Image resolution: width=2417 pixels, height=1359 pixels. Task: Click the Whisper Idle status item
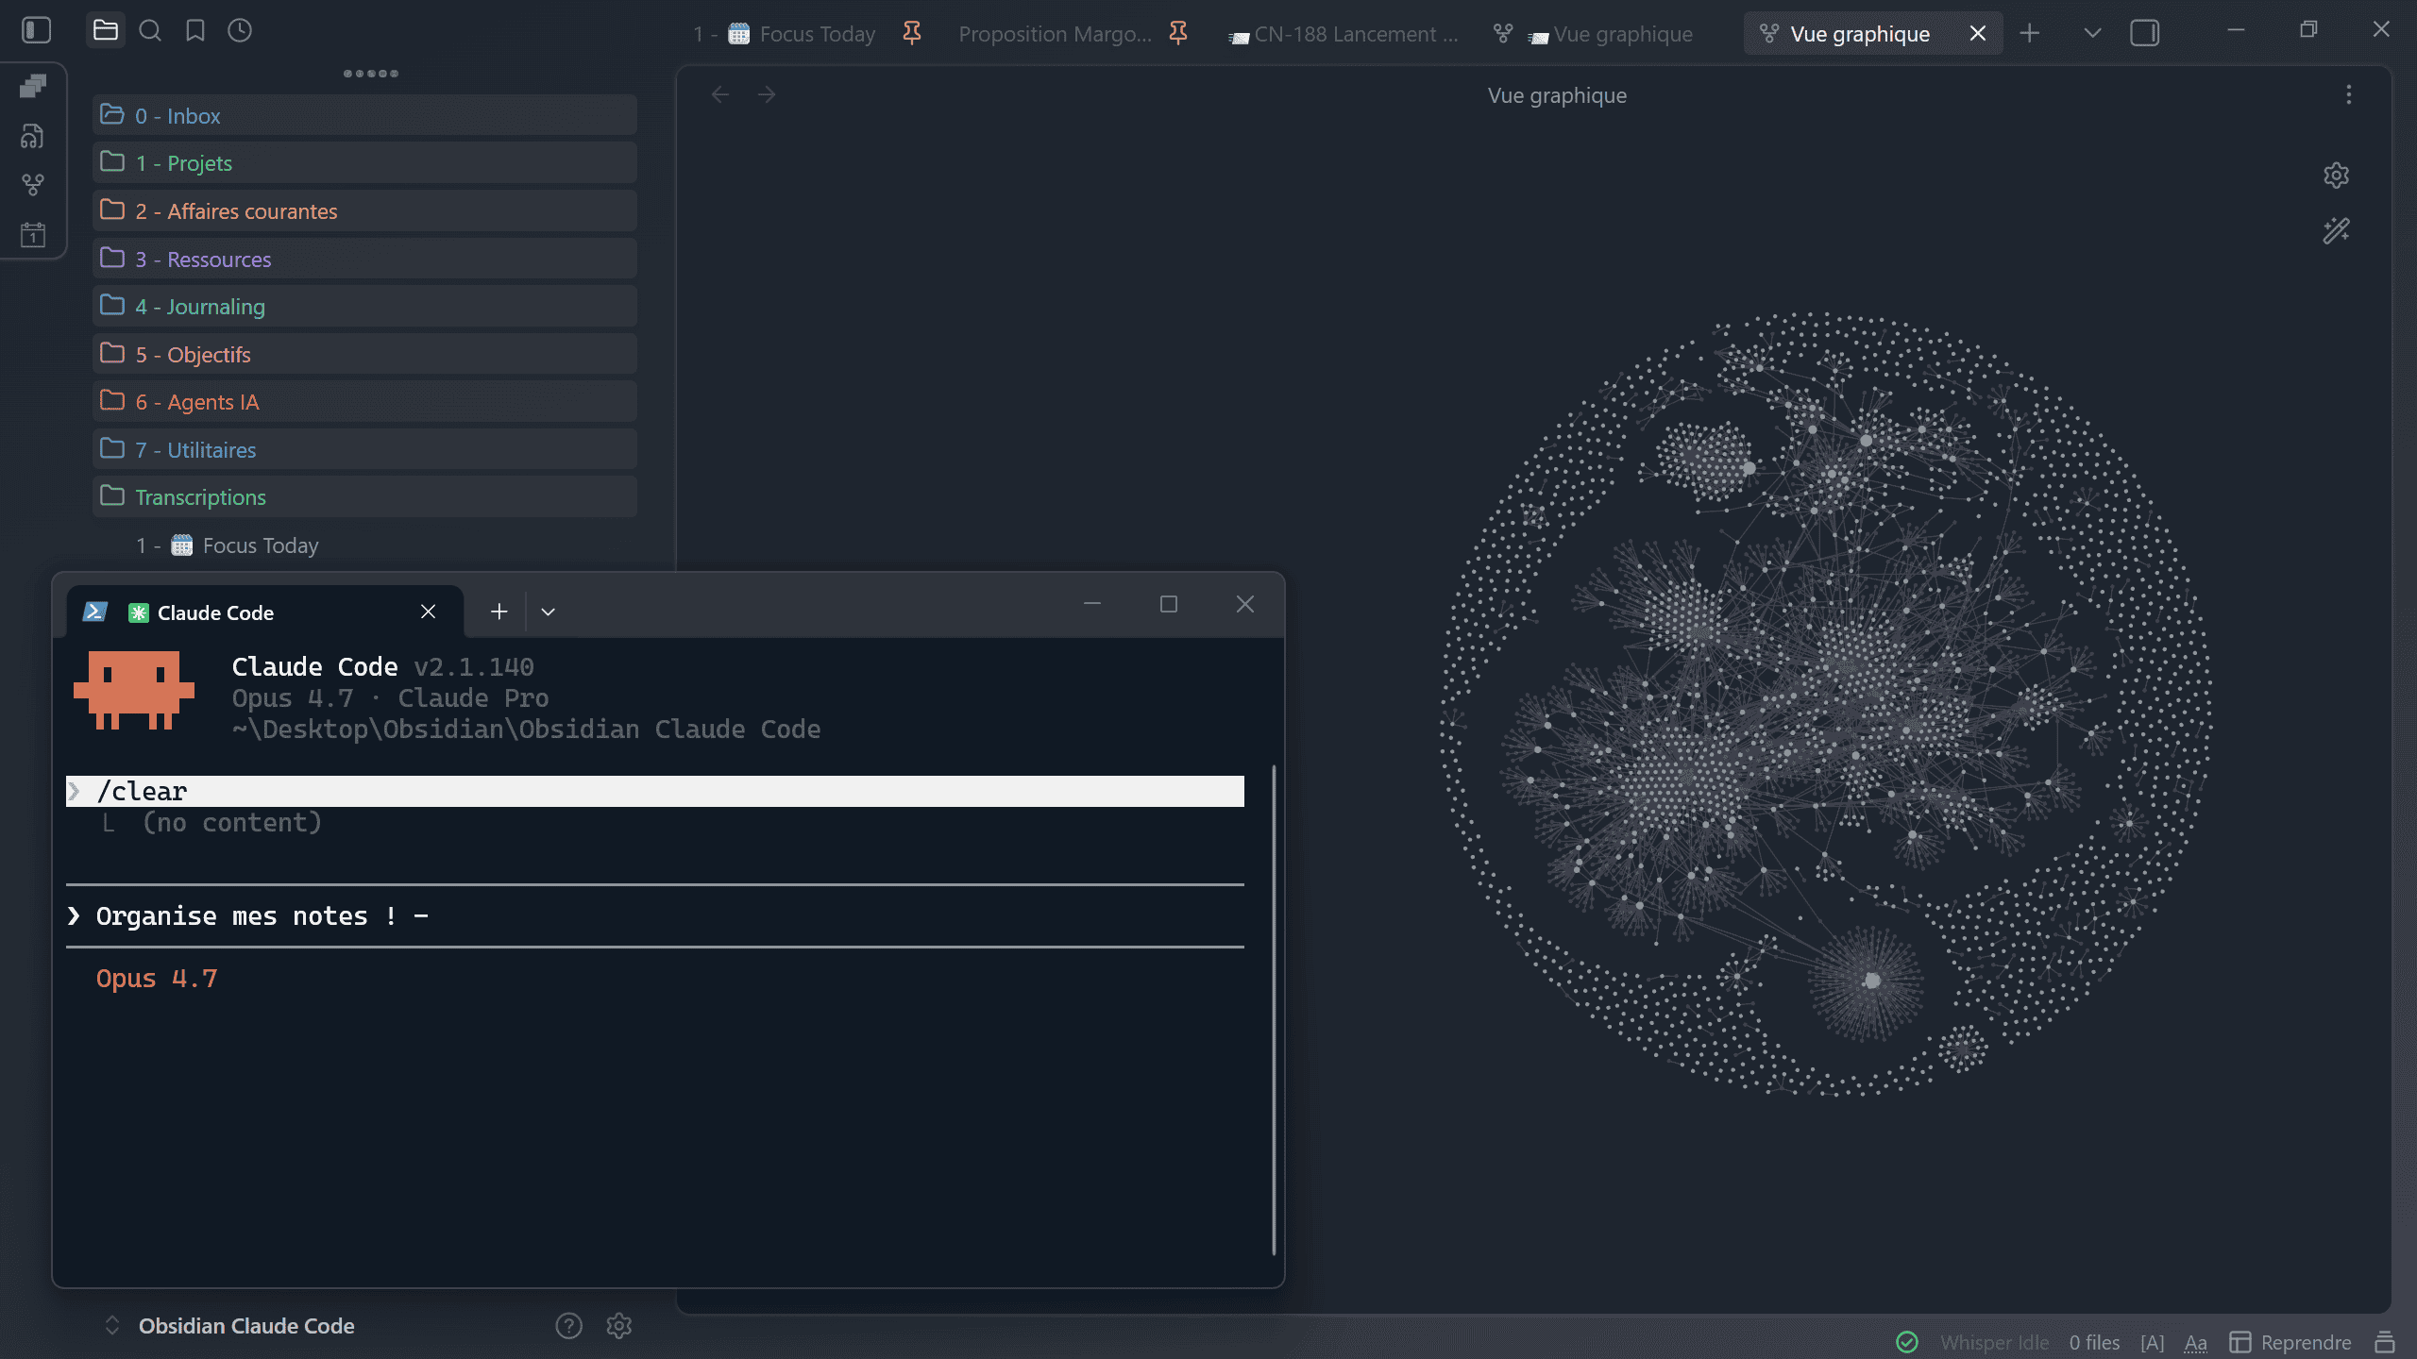pos(1995,1342)
